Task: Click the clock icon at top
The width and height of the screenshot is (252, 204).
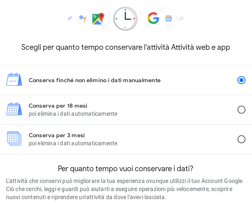Action: coord(125,18)
